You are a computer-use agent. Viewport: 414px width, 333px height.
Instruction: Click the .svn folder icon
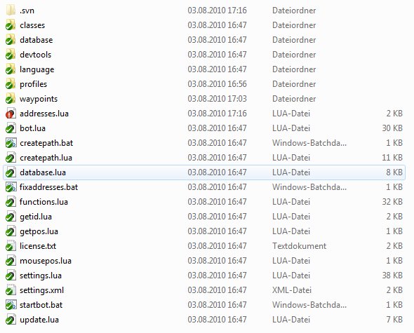click(x=11, y=11)
